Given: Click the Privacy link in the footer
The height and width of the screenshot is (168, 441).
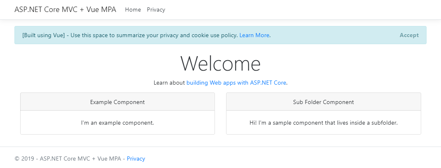Looking at the screenshot, I should tap(136, 159).
